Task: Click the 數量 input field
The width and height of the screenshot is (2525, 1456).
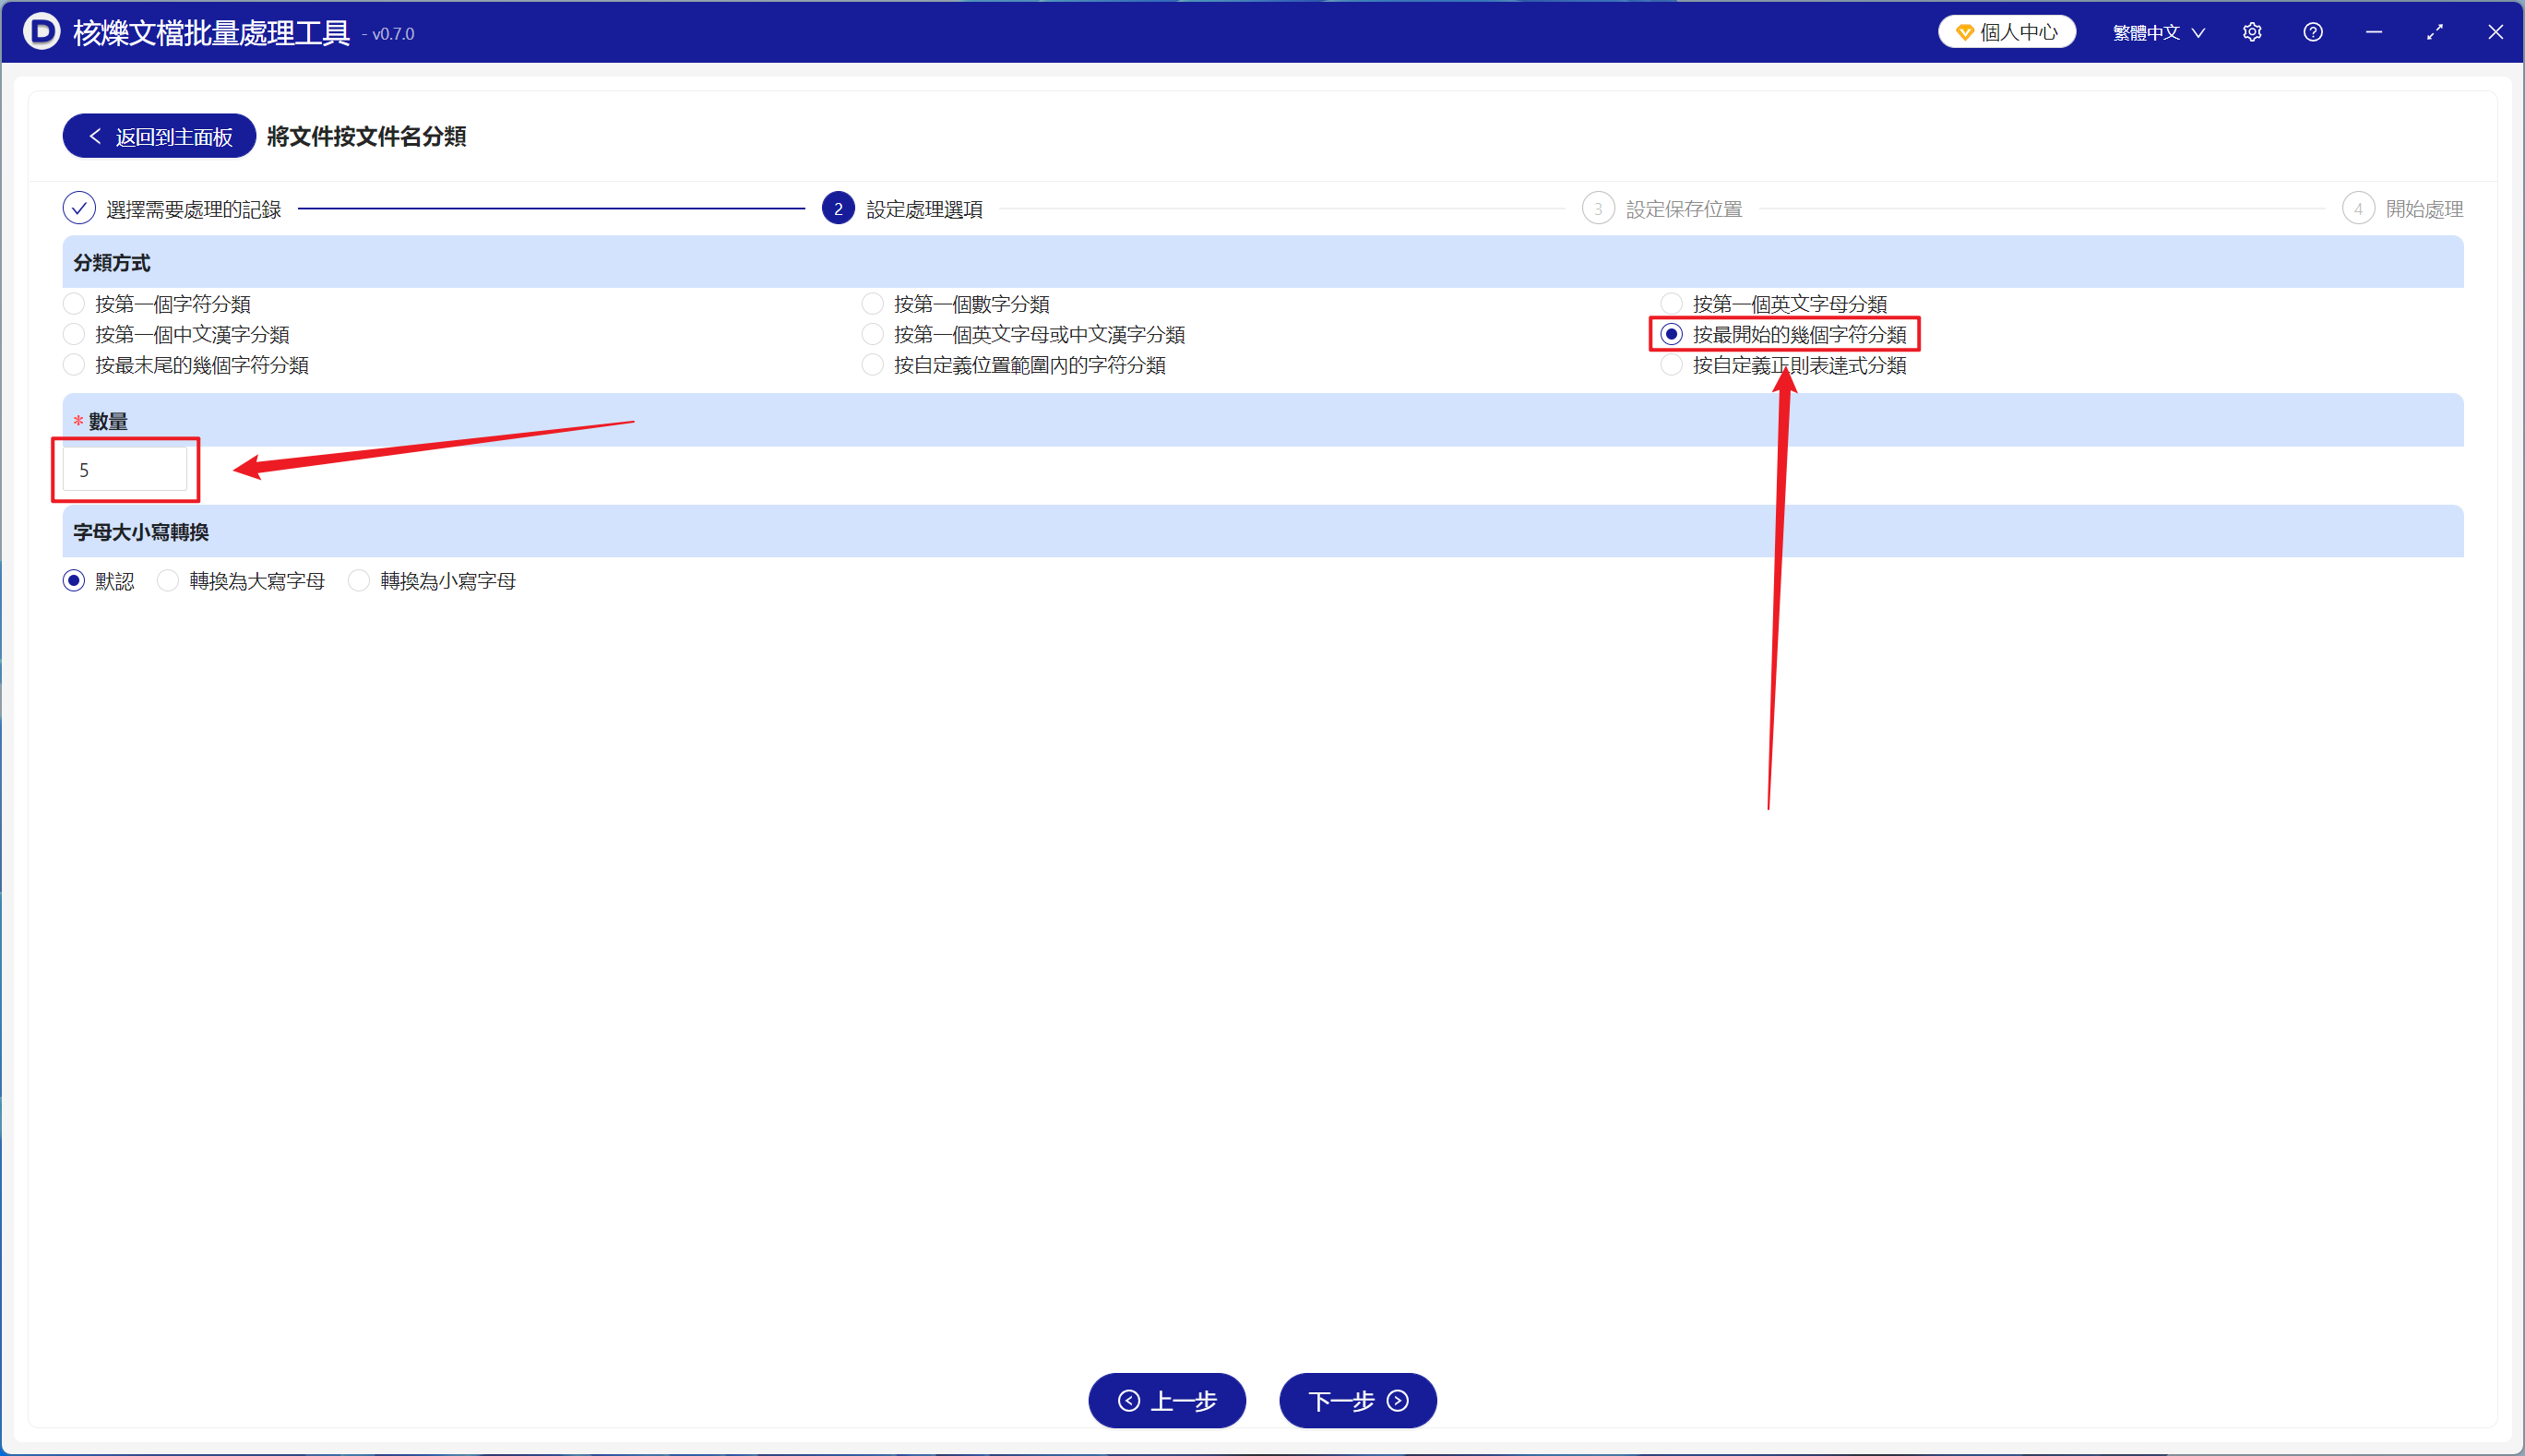Action: pos(125,470)
